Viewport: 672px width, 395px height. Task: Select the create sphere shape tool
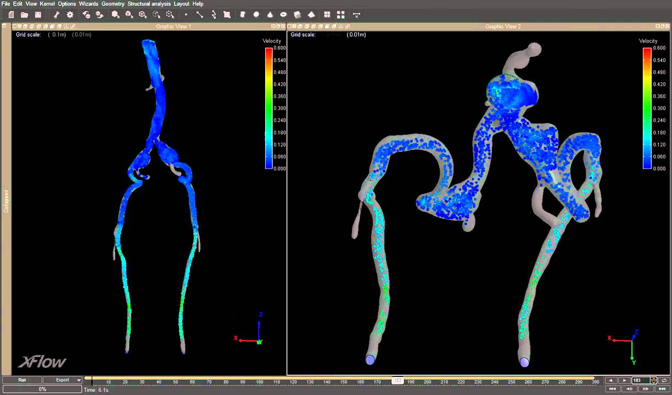pos(256,15)
